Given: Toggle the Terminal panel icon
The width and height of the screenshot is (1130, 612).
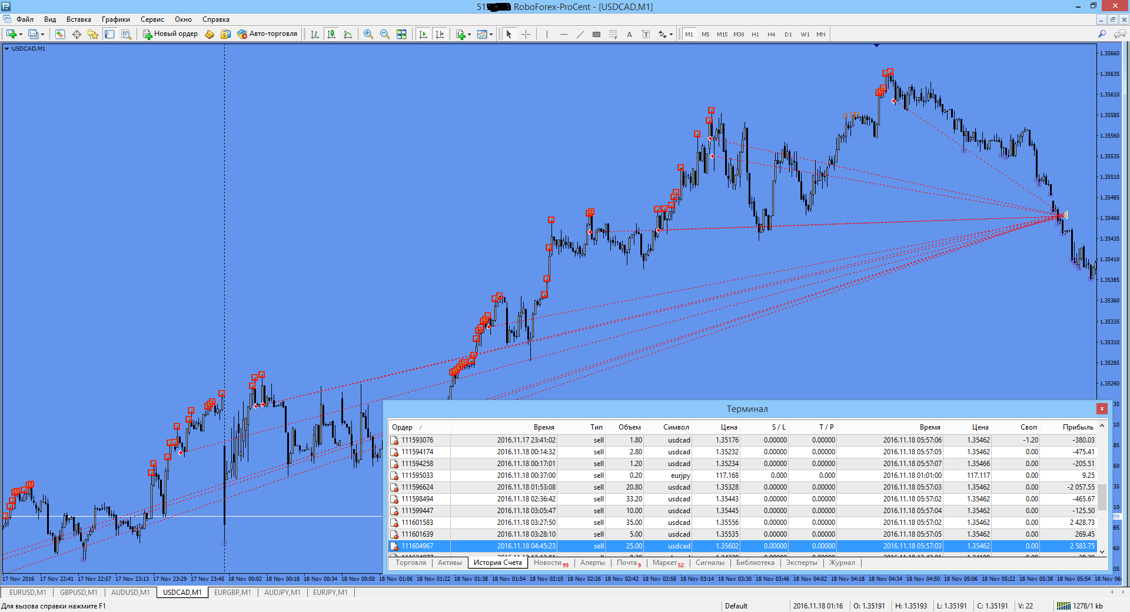Looking at the screenshot, I should [109, 34].
